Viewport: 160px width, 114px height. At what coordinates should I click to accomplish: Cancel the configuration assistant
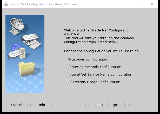(x=17, y=105)
